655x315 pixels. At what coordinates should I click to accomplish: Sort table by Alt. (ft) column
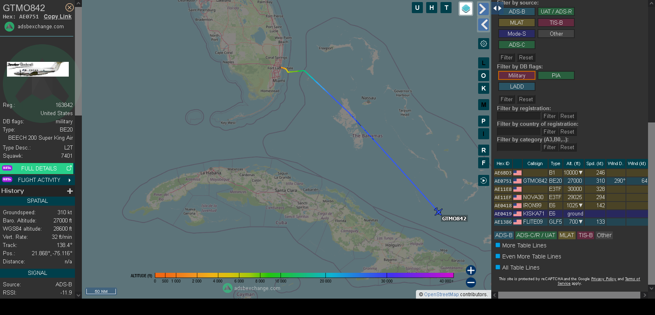[x=573, y=163]
